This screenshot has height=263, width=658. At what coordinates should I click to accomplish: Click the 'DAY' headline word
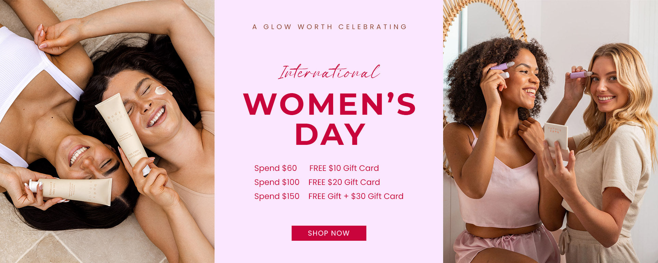click(x=330, y=134)
